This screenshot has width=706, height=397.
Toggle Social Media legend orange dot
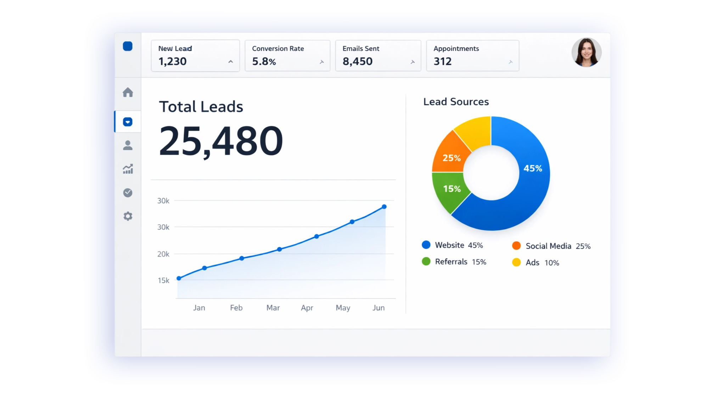(516, 246)
